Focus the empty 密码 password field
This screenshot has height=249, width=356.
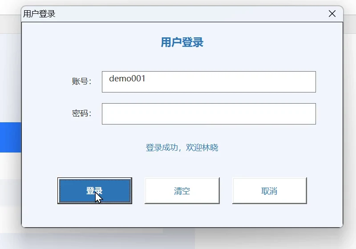209,114
